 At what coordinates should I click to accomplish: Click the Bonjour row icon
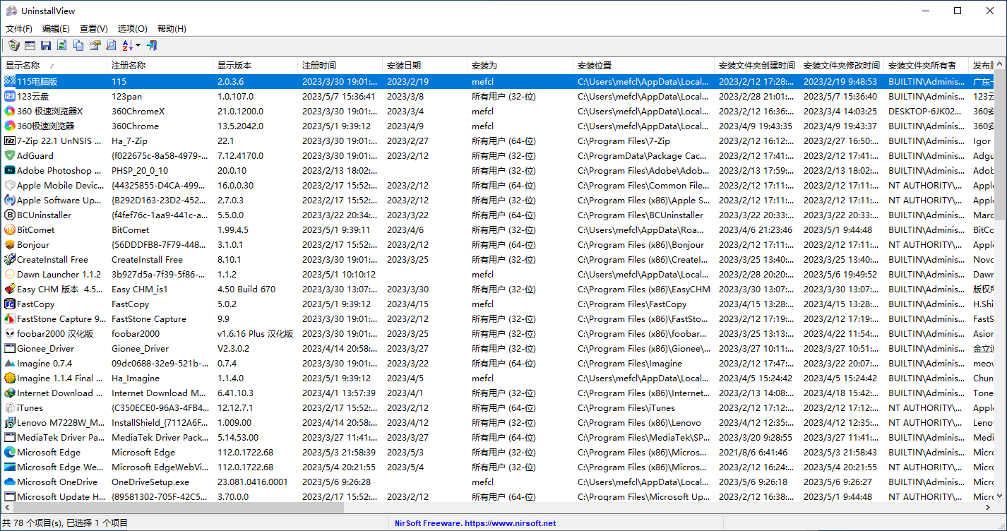coord(10,244)
